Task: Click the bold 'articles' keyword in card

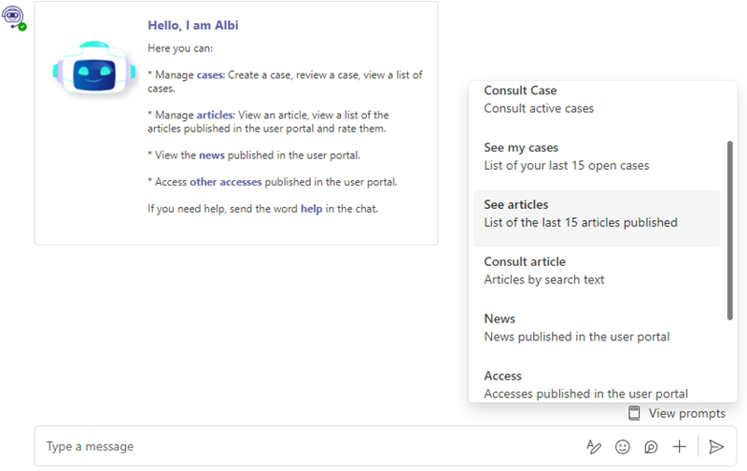Action: point(215,115)
